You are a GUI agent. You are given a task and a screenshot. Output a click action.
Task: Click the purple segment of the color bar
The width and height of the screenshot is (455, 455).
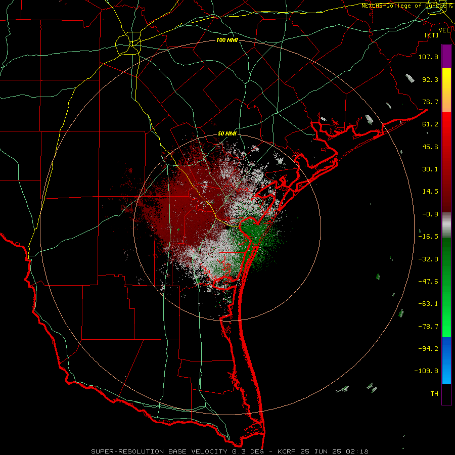446,57
